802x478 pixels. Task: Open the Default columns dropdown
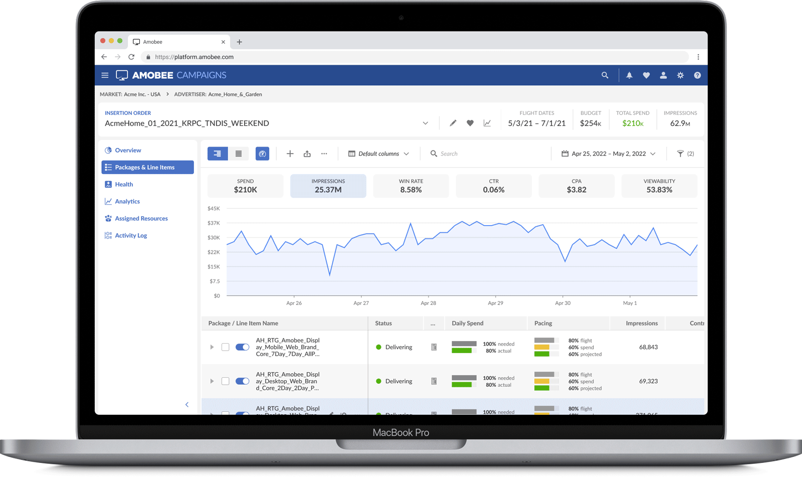click(379, 153)
